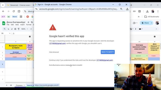Open Chrome downloads icon in the main window
Viewport: 161px width, 90px height.
click(x=147, y=11)
